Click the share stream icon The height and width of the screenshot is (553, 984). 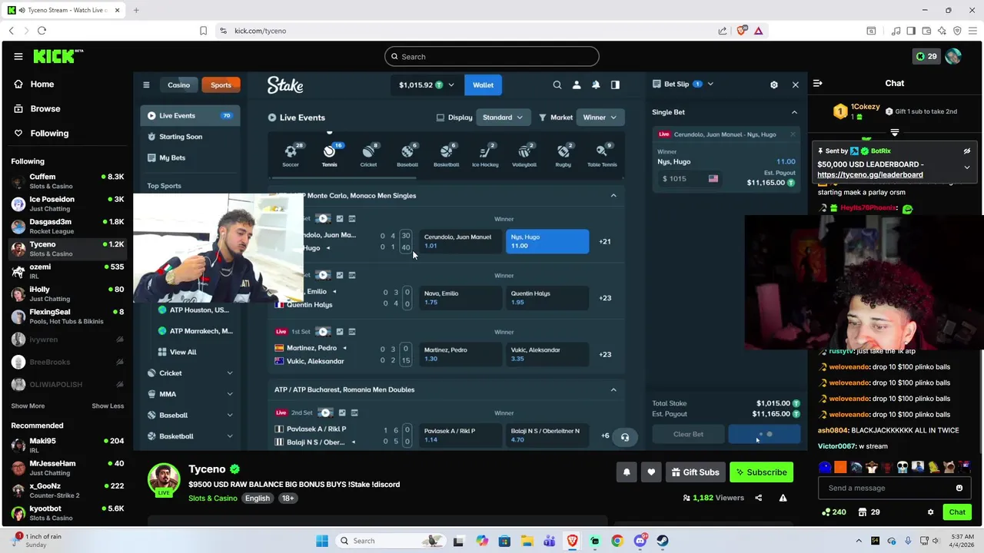coord(758,498)
